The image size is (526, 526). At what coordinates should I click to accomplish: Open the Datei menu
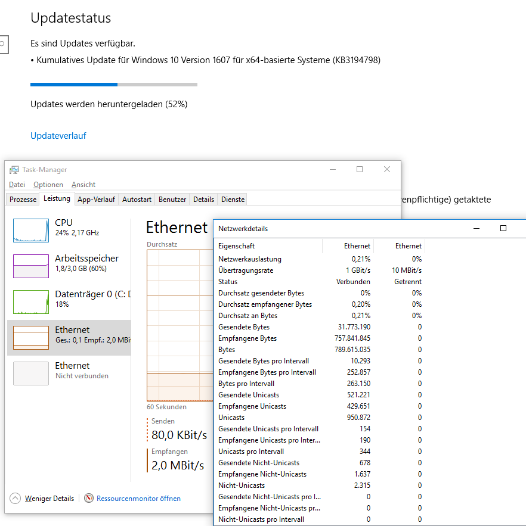pos(17,185)
